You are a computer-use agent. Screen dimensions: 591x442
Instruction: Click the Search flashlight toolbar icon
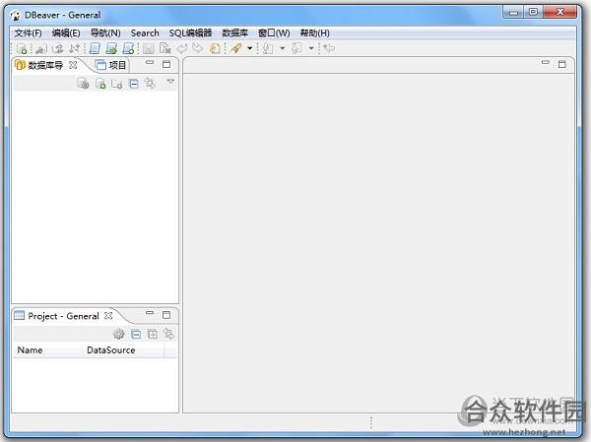[x=236, y=48]
